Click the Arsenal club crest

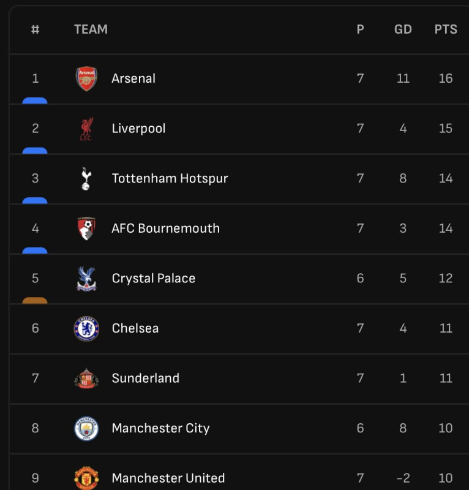[86, 78]
